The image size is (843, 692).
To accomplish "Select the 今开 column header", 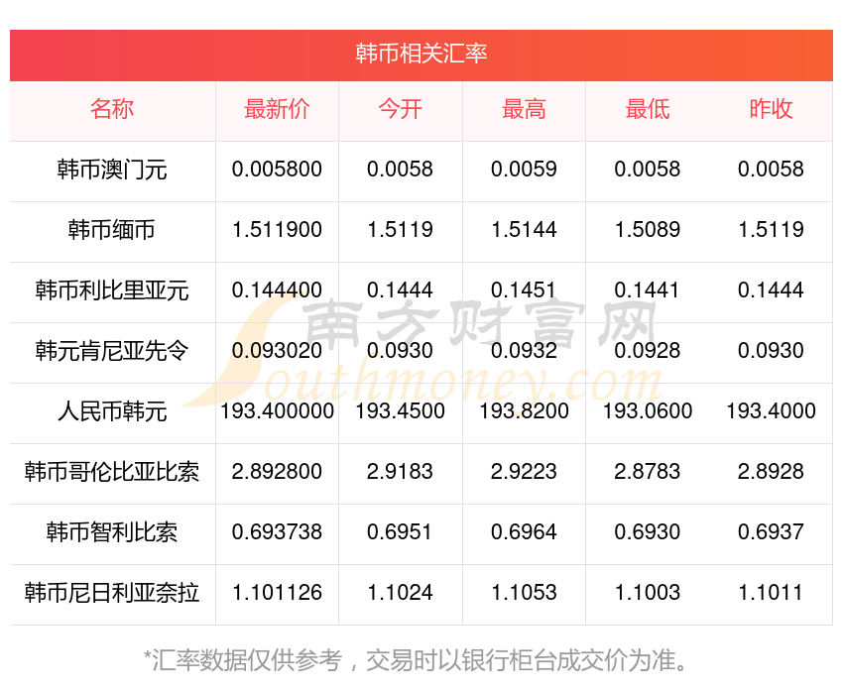I will click(400, 109).
